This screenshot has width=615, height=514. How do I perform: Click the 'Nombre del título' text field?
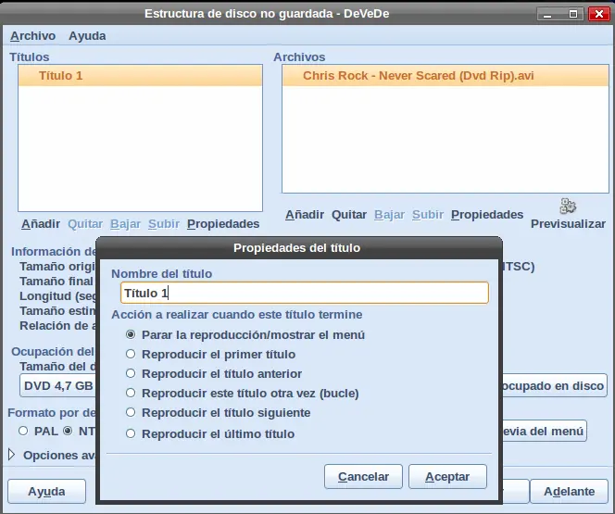pos(305,293)
